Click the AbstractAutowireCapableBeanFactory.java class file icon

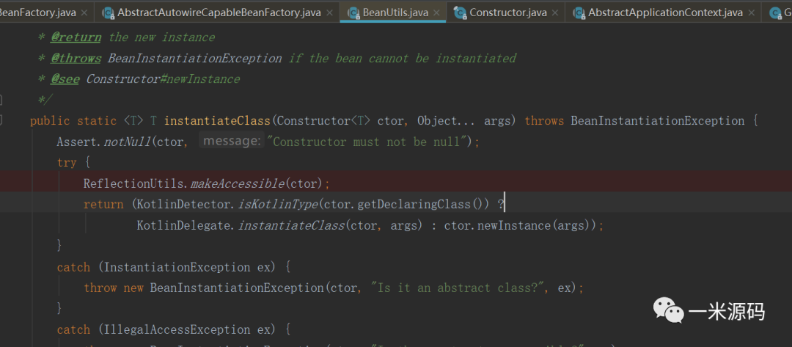(x=109, y=12)
